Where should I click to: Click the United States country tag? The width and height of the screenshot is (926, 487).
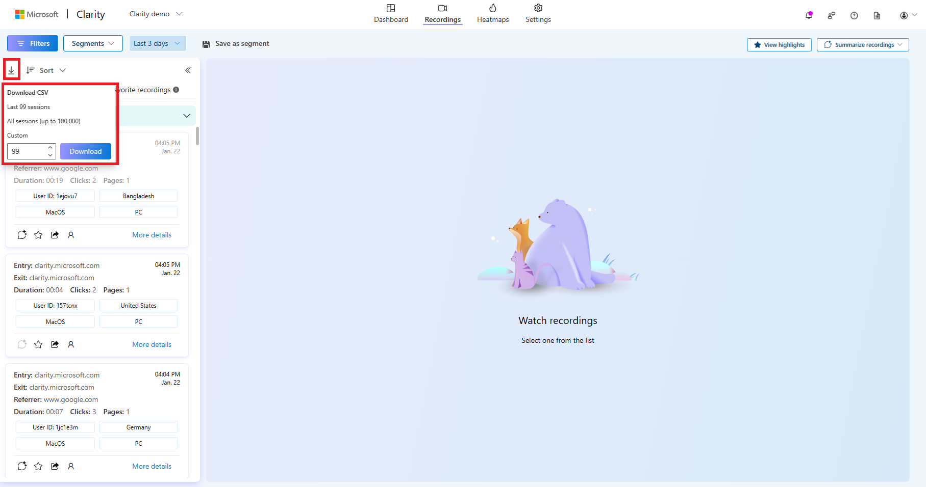139,306
